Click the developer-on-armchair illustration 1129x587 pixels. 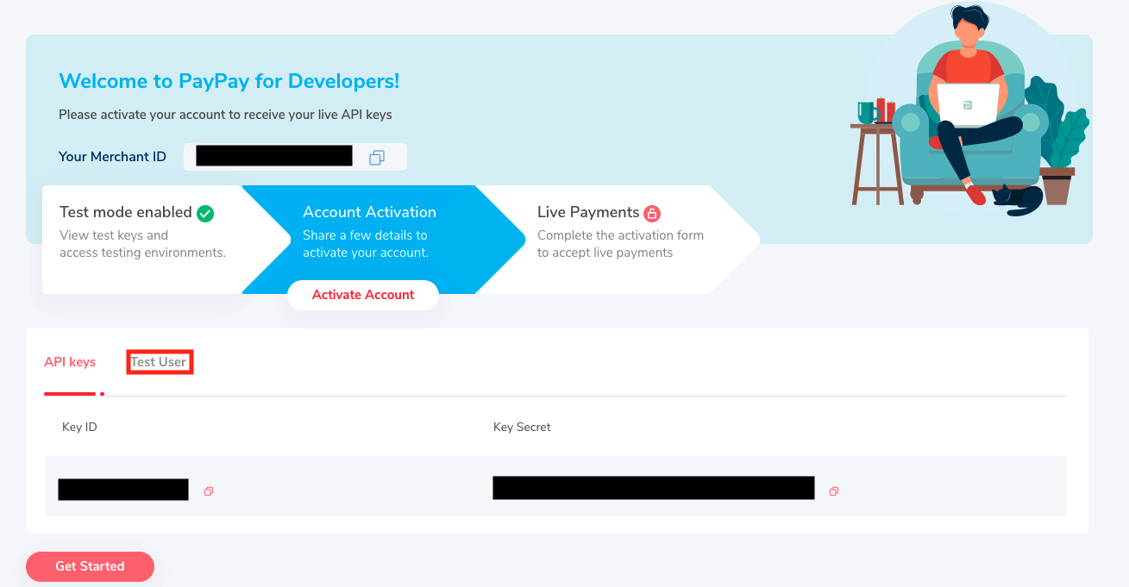(969, 108)
